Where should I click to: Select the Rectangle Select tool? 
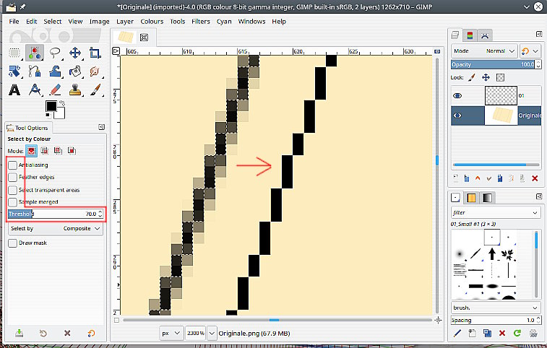coord(14,53)
